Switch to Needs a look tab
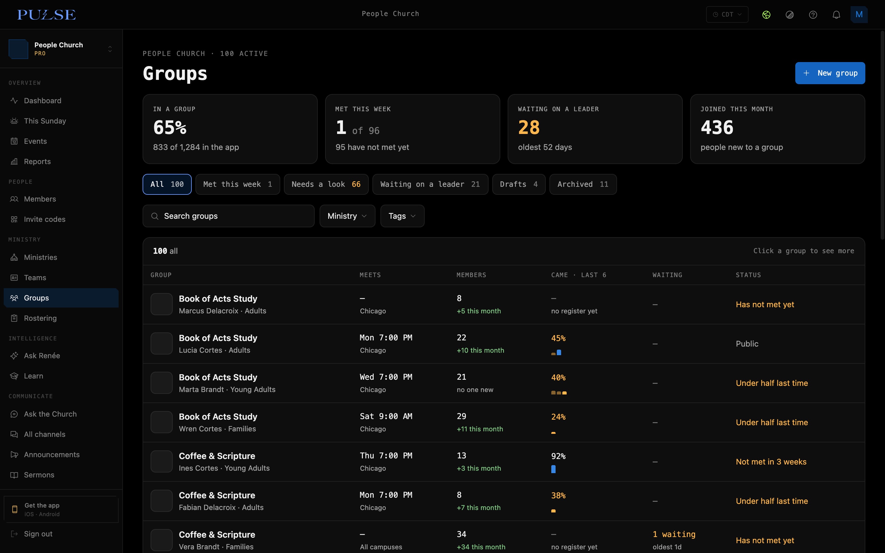885x553 pixels. [x=326, y=184]
